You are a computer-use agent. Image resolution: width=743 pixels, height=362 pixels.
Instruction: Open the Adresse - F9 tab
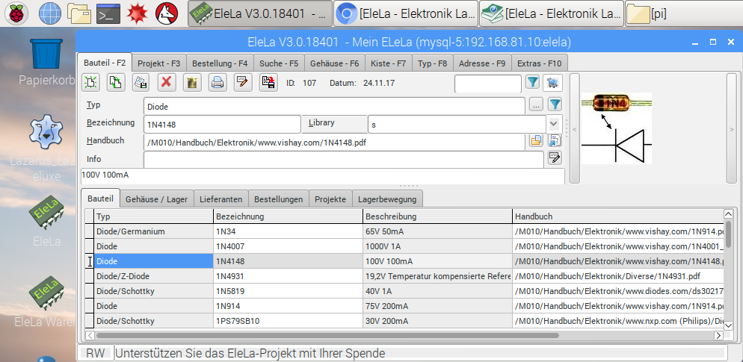pos(482,63)
